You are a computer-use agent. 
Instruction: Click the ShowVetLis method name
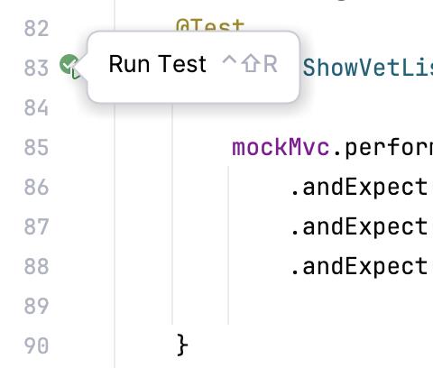pyautogui.click(x=367, y=68)
